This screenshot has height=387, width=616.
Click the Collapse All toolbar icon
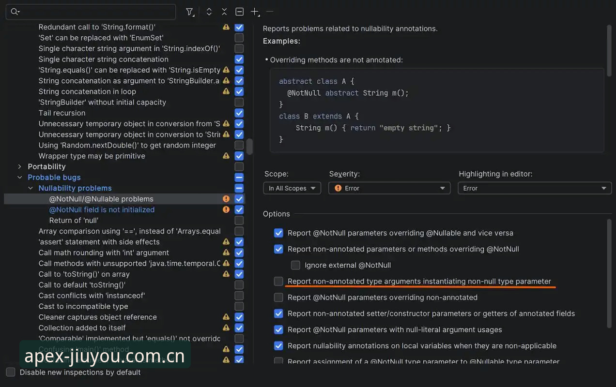click(x=224, y=12)
